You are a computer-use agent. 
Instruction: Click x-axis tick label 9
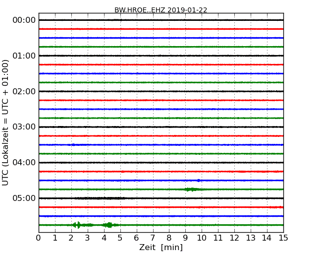click(x=185, y=238)
